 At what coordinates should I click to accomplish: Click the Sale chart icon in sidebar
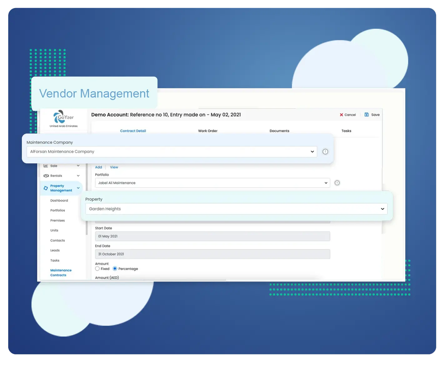click(46, 166)
